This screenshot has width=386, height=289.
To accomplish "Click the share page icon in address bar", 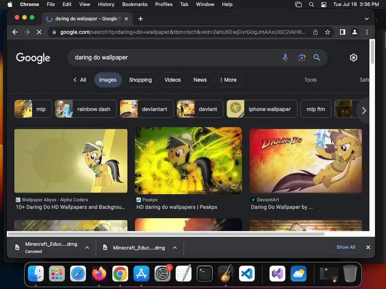I will coord(316,32).
